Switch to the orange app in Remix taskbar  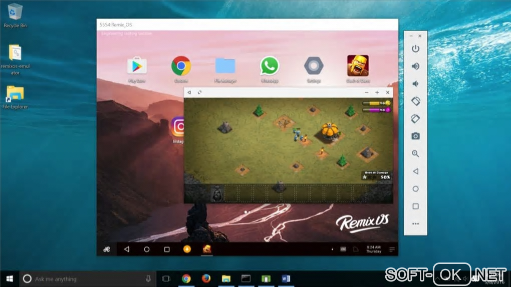[x=187, y=249]
